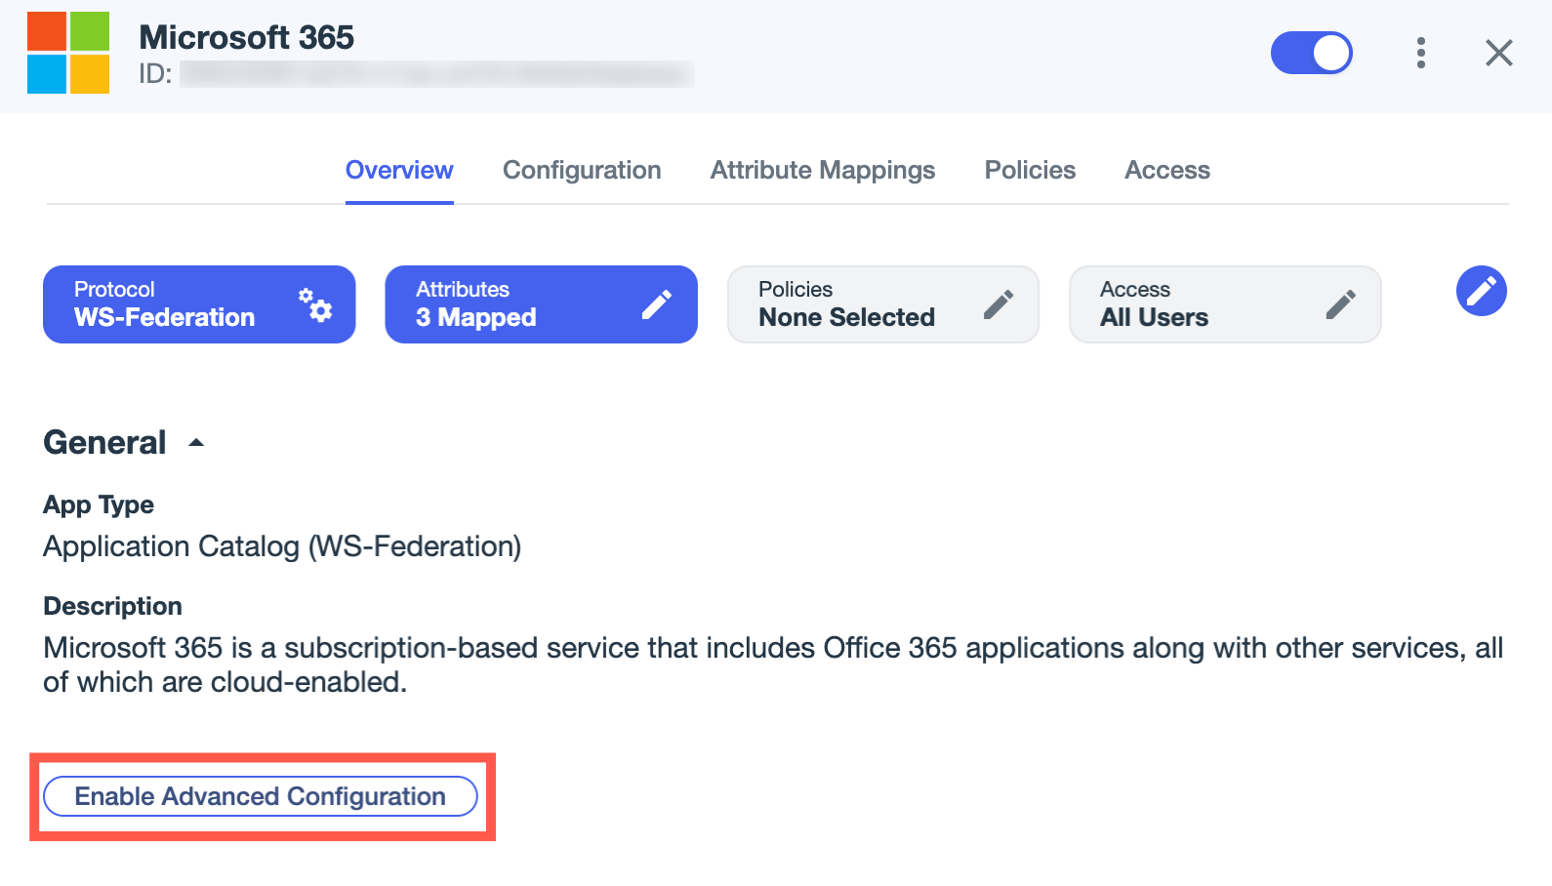Toggle the General heading disclosure arrow
1552x886 pixels.
195,442
